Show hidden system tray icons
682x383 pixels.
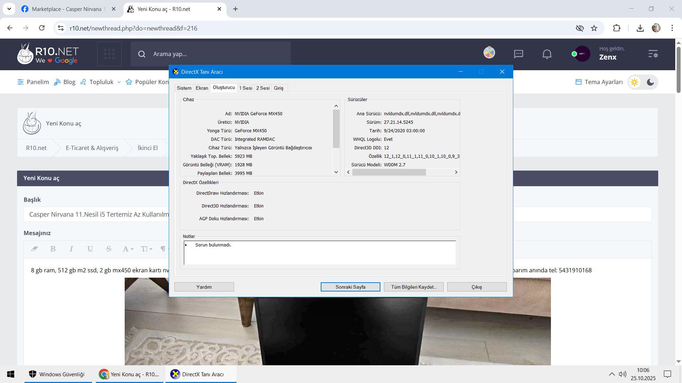click(612, 374)
